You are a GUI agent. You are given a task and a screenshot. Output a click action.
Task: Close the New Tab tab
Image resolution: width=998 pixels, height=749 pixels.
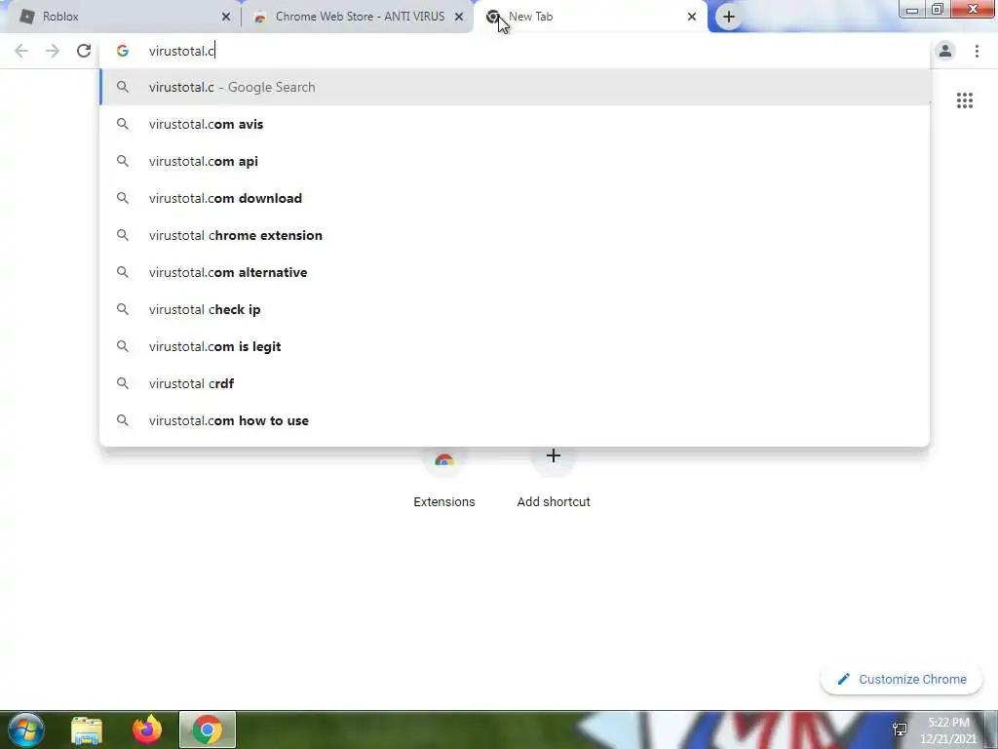pos(692,18)
